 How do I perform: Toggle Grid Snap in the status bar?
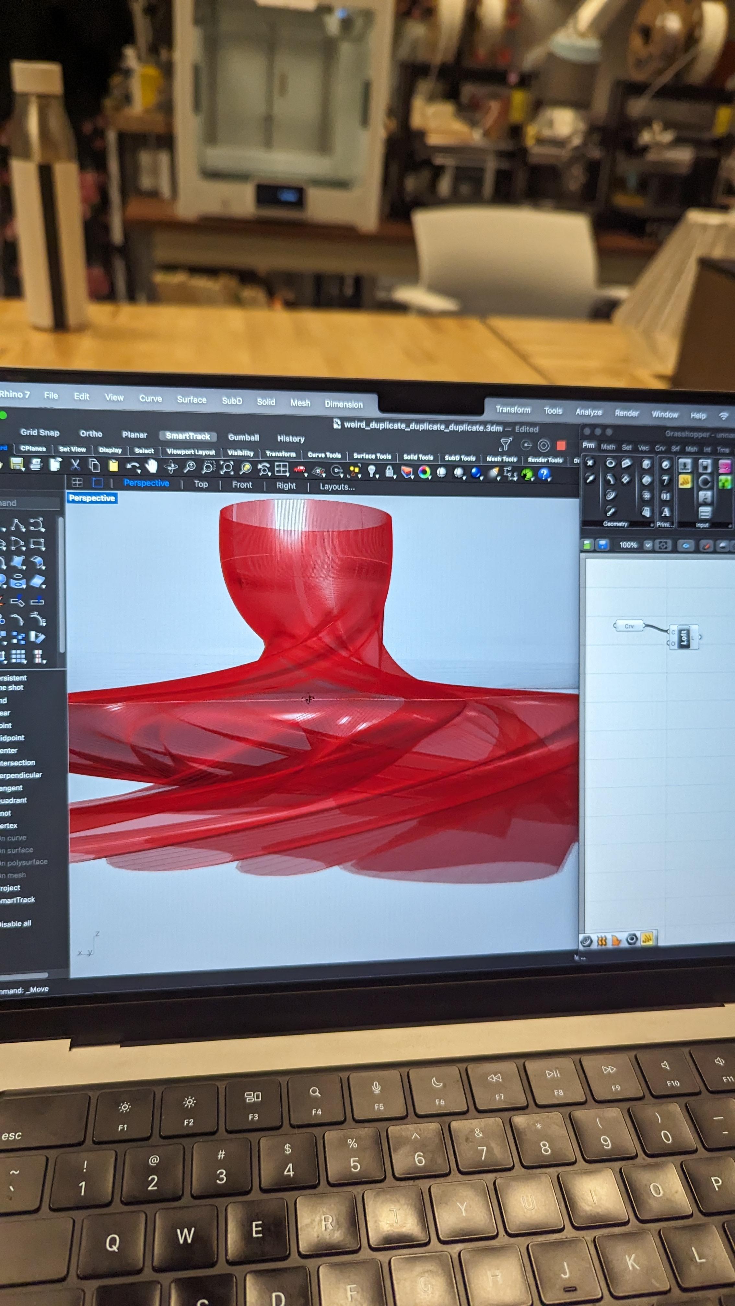(x=40, y=432)
